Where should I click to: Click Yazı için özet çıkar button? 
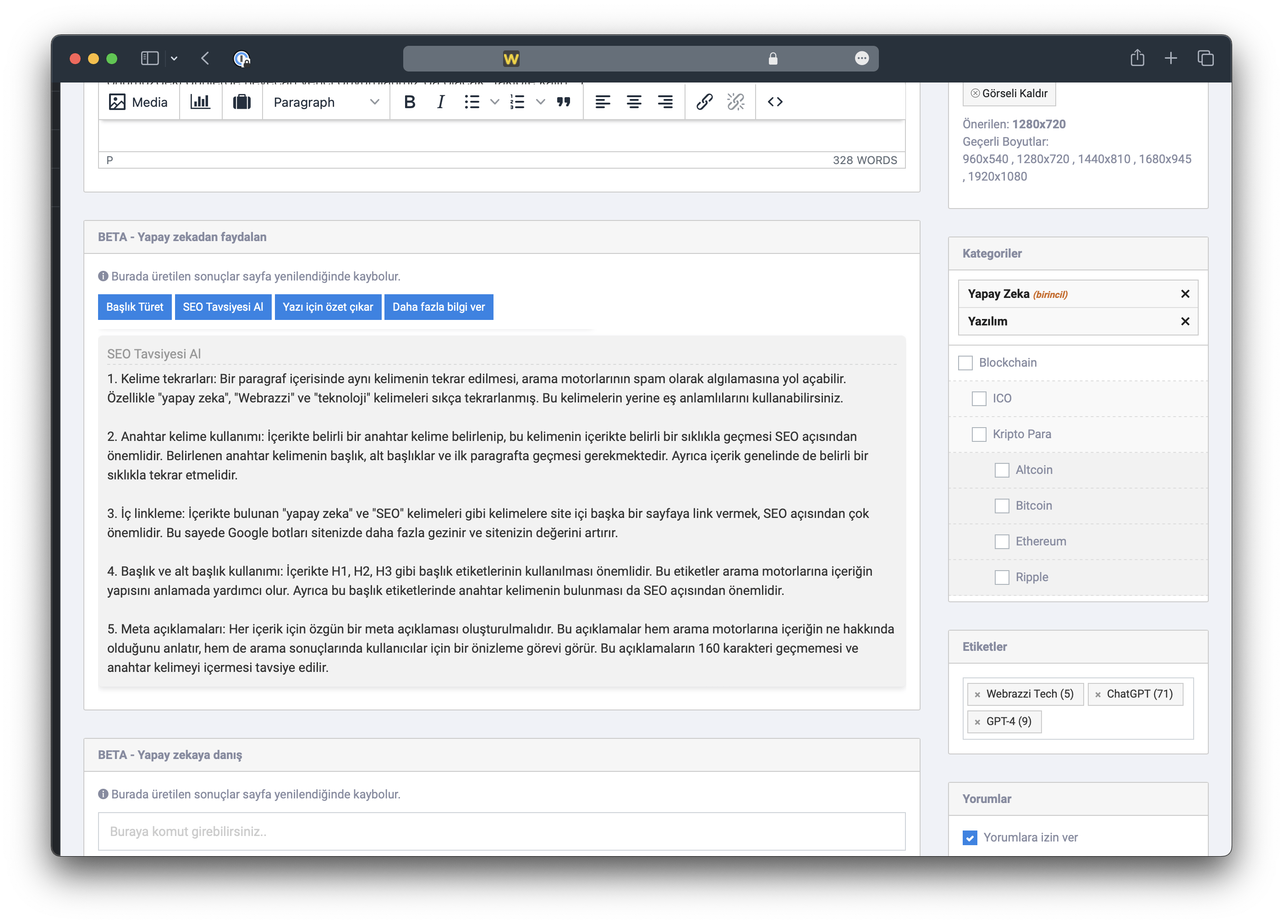[x=328, y=307]
